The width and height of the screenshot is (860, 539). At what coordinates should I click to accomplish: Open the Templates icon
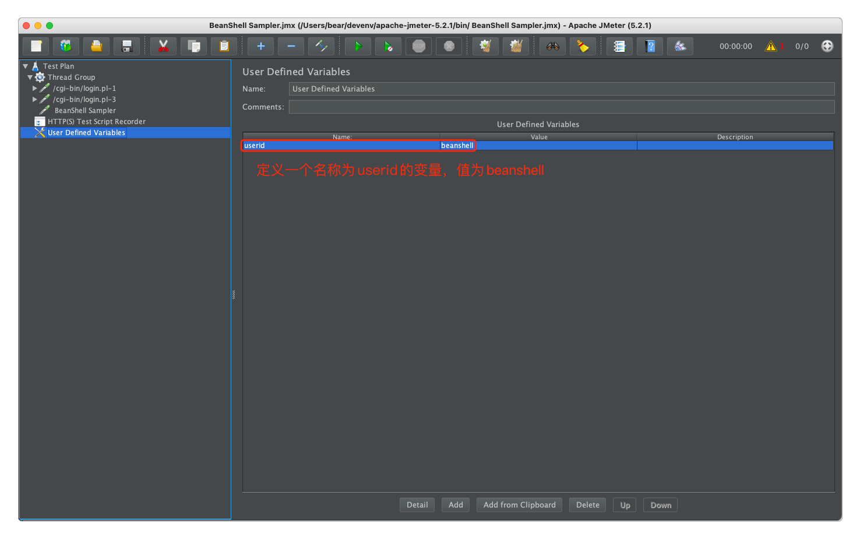[x=66, y=46]
